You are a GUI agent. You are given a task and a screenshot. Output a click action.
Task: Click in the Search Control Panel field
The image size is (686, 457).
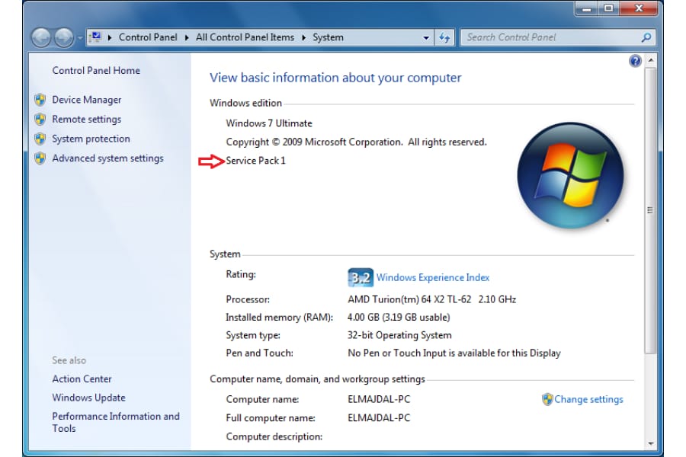pos(551,37)
